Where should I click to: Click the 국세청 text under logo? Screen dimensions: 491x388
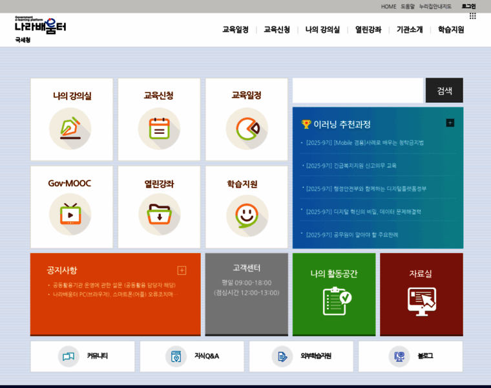pos(23,40)
